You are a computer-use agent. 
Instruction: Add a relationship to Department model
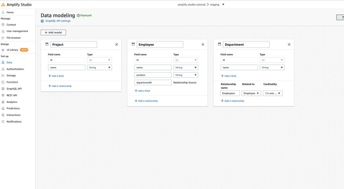pos(232,101)
